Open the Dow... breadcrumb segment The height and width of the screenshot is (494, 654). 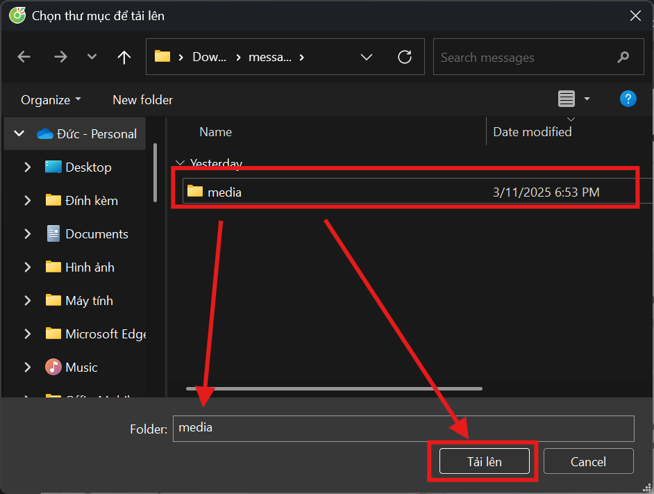coord(209,57)
